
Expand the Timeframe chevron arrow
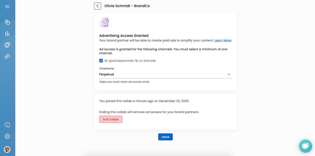[229, 74]
